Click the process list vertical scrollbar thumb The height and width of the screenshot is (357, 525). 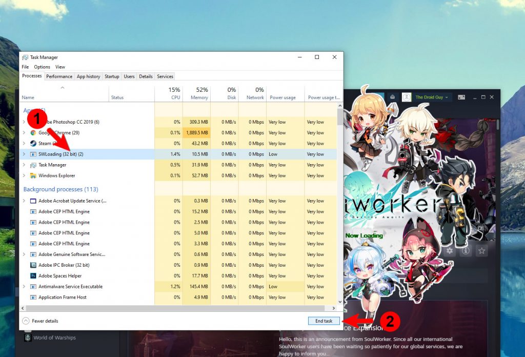(x=340, y=117)
